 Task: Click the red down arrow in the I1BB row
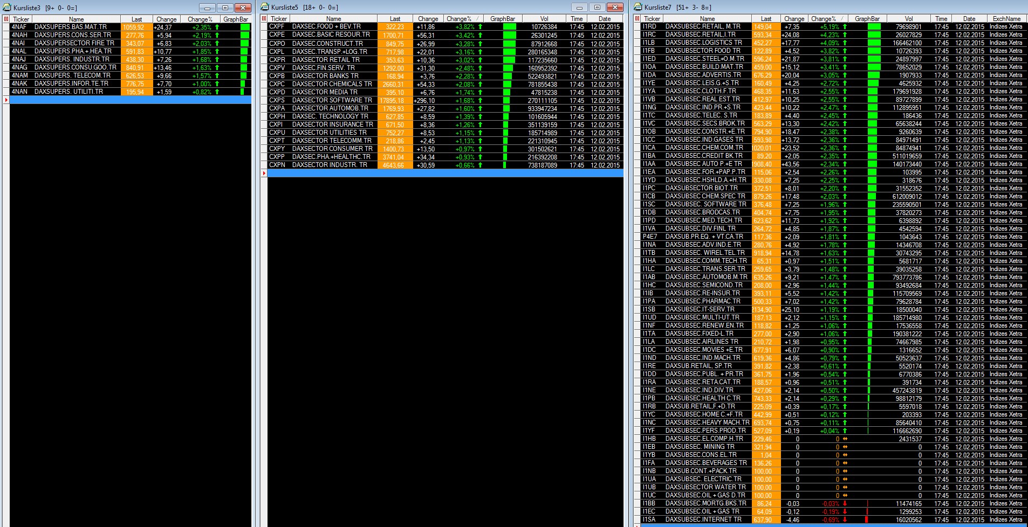click(x=845, y=504)
